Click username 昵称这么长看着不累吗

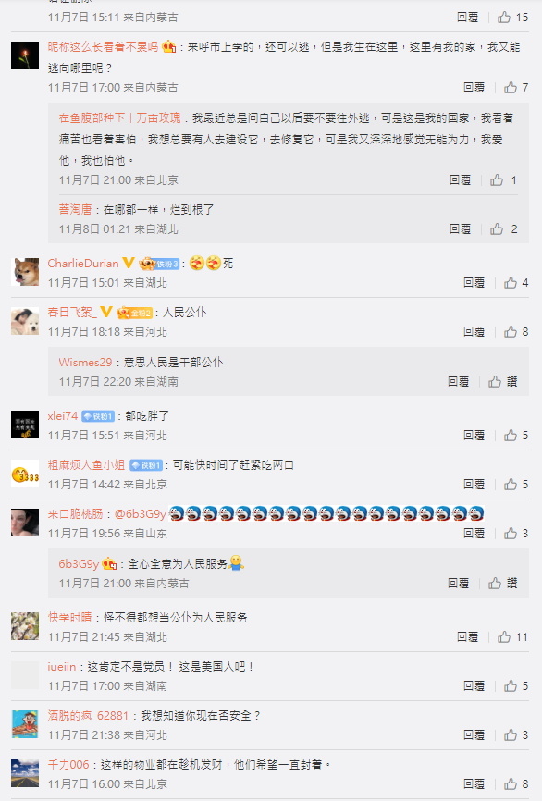click(103, 47)
